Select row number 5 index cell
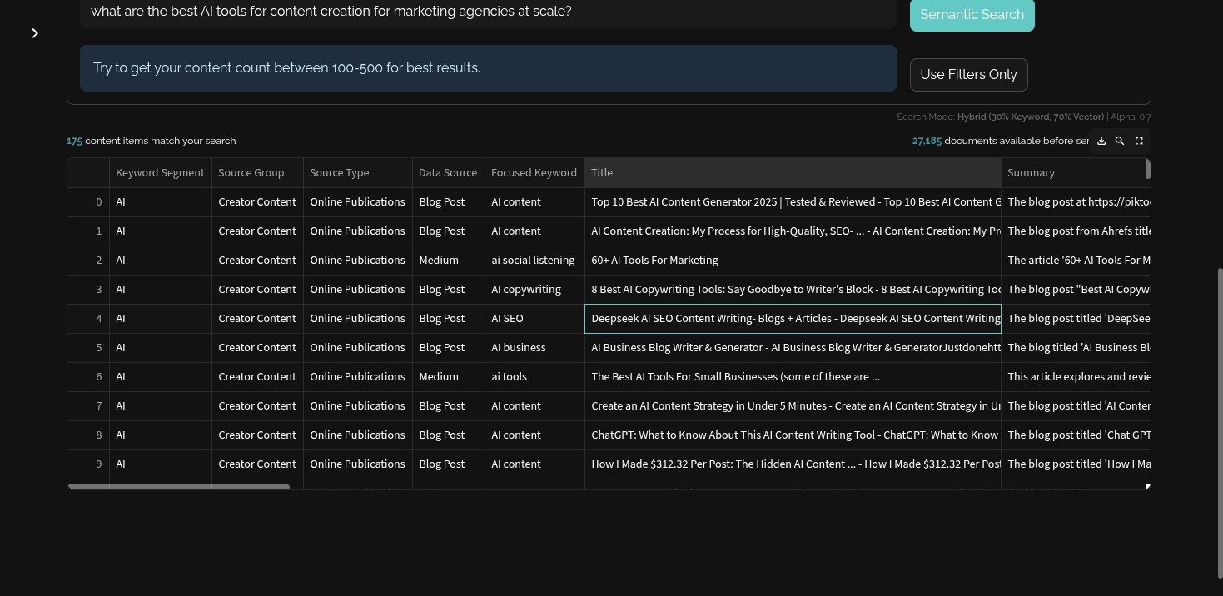The height and width of the screenshot is (596, 1223). click(88, 348)
